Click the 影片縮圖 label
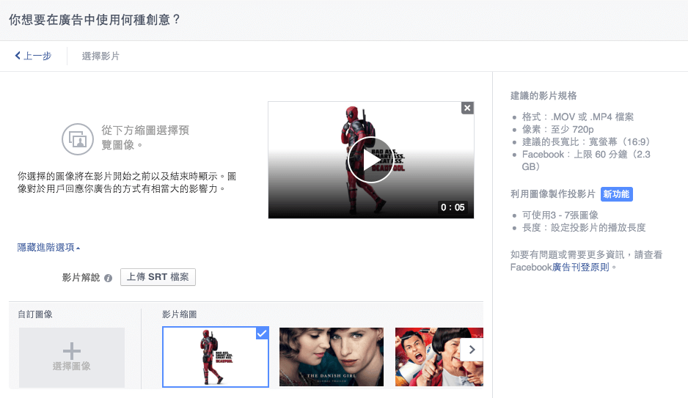 [180, 314]
